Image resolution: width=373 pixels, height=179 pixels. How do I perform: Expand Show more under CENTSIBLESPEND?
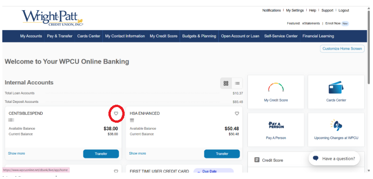(16, 154)
